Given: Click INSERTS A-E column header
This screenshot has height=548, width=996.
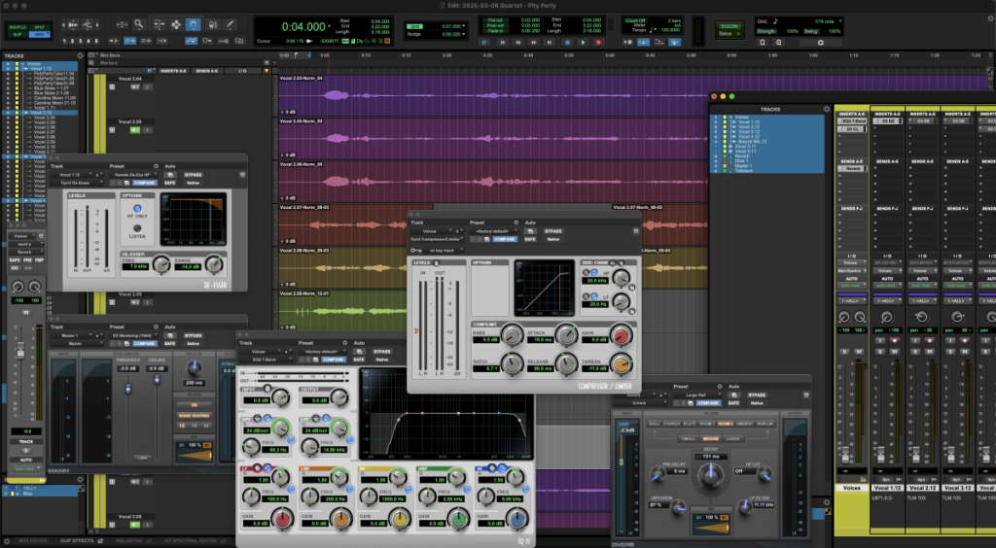Looking at the screenshot, I should click(x=172, y=71).
